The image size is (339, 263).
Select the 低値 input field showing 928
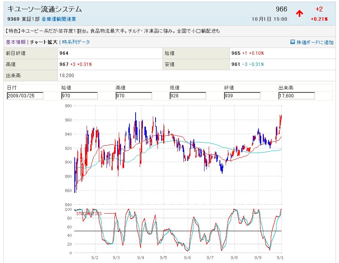[x=188, y=95]
